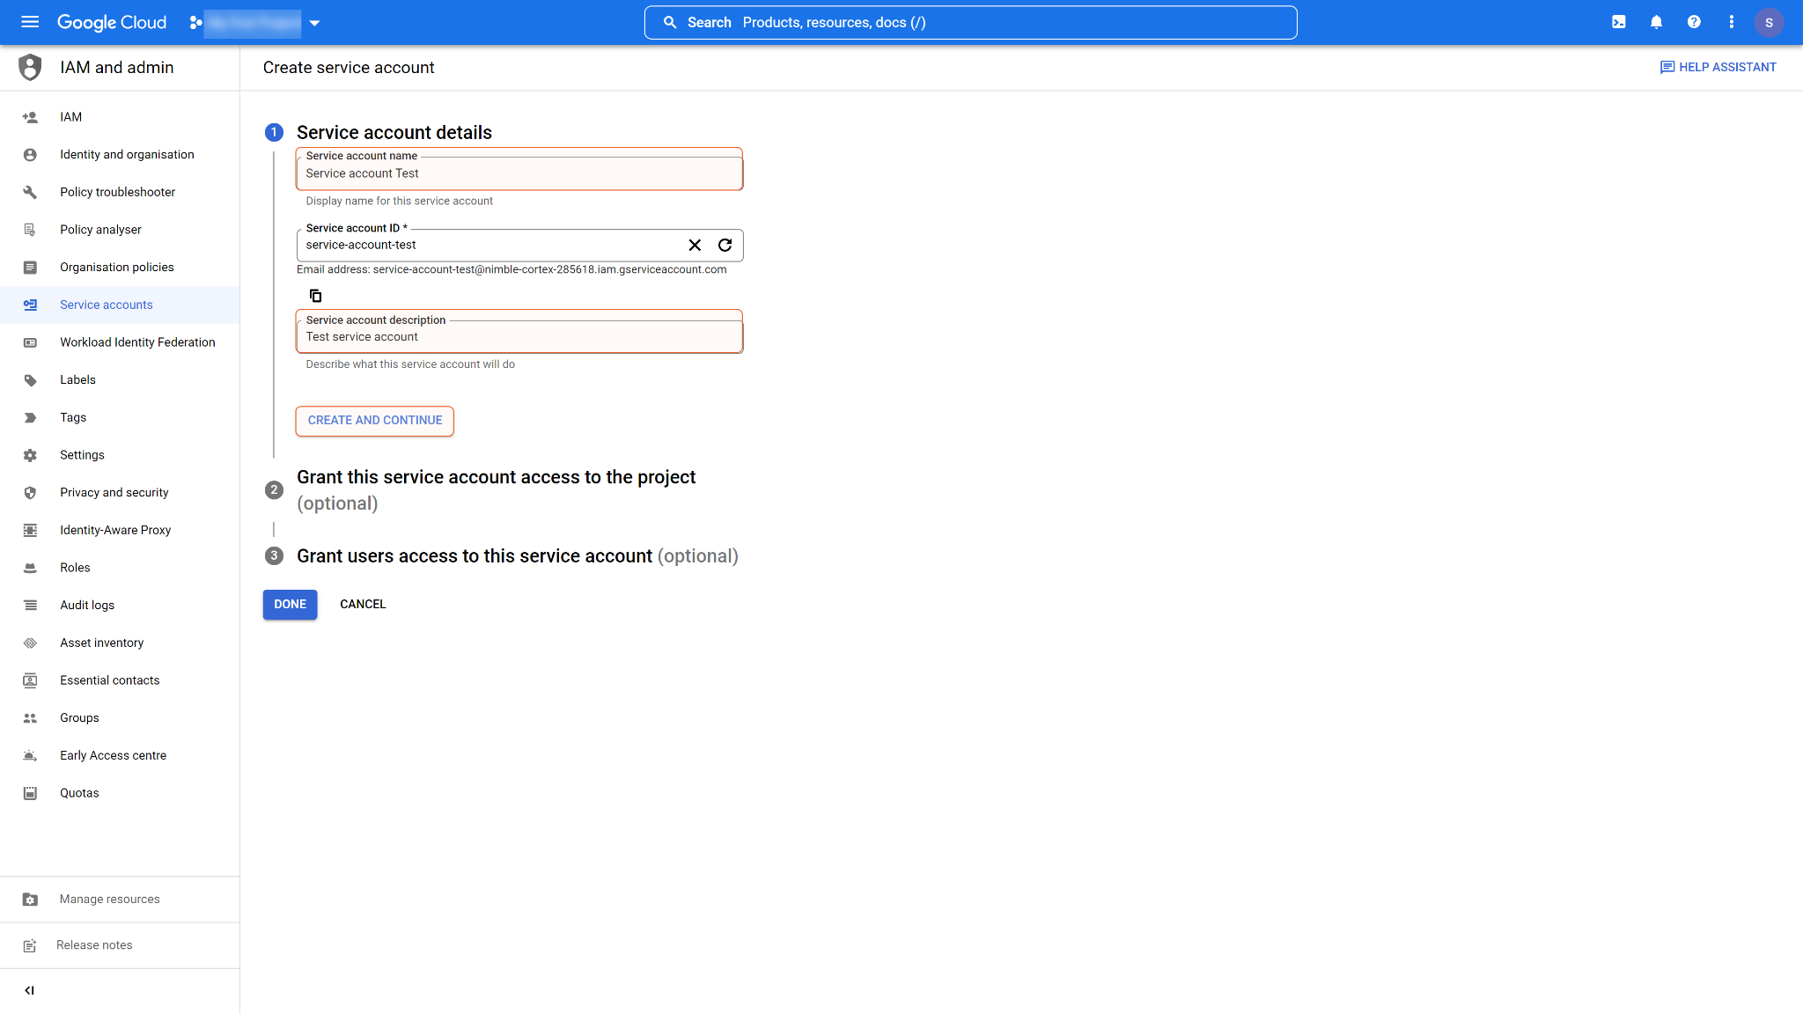Select Audit logs in sidebar
This screenshot has width=1803, height=1014.
coord(87,606)
